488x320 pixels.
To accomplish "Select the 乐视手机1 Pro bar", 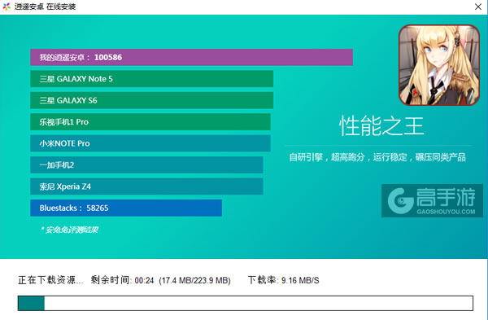I will pos(150,122).
